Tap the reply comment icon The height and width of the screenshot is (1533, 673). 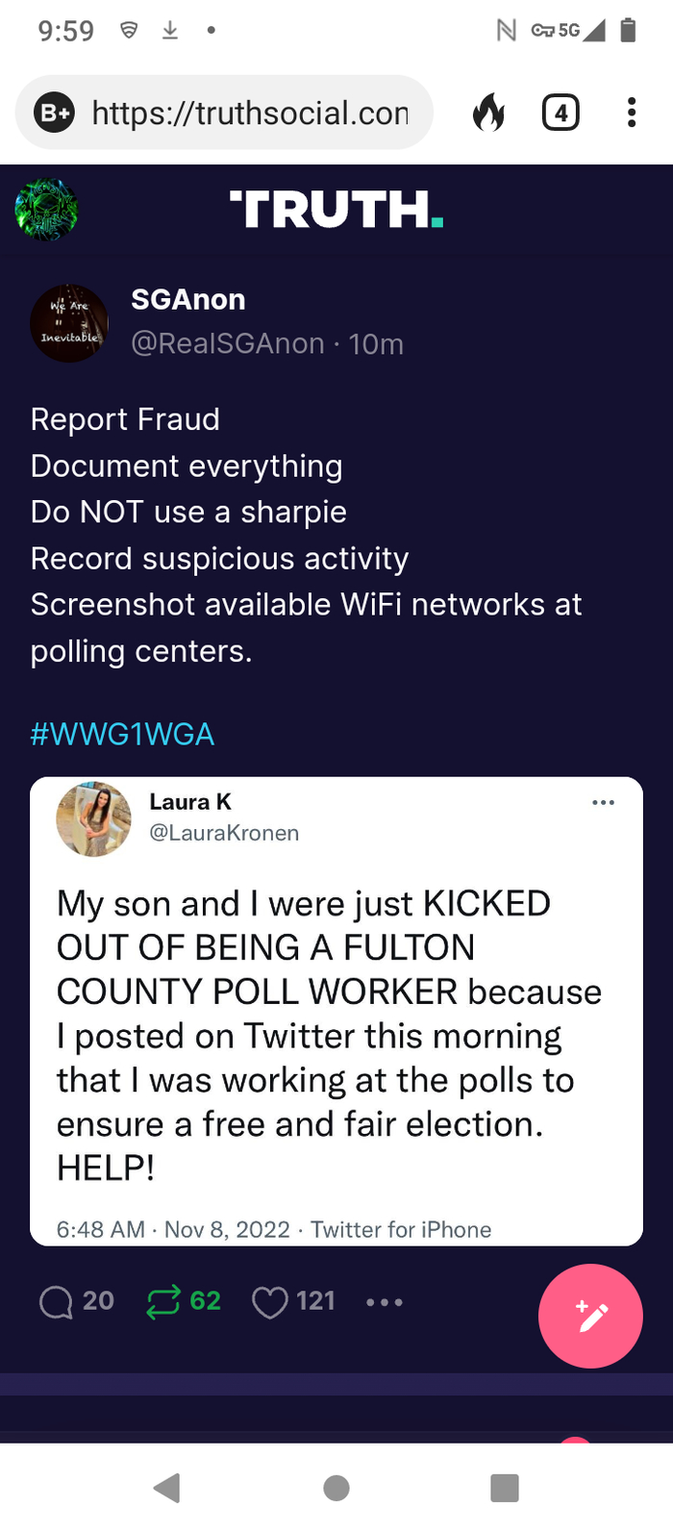pos(56,1302)
